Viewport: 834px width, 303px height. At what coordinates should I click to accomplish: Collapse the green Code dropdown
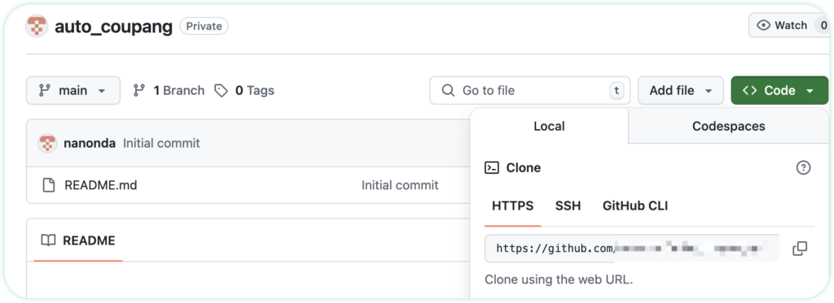pyautogui.click(x=779, y=91)
